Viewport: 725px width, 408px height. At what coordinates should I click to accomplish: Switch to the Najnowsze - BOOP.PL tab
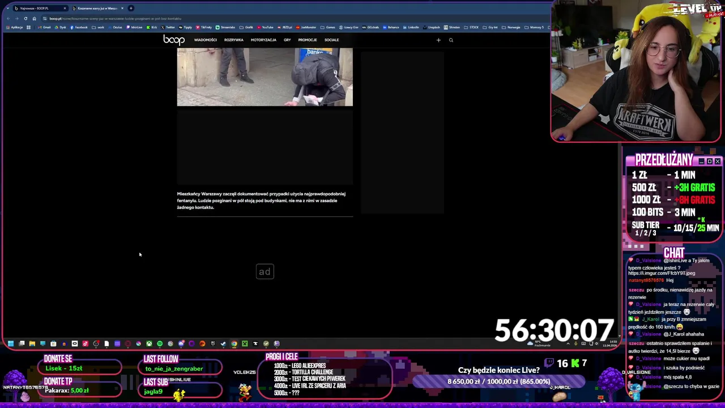click(40, 8)
